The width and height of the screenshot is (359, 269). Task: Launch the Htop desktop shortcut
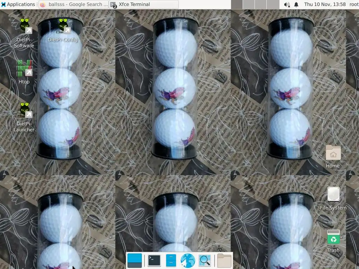click(x=24, y=71)
